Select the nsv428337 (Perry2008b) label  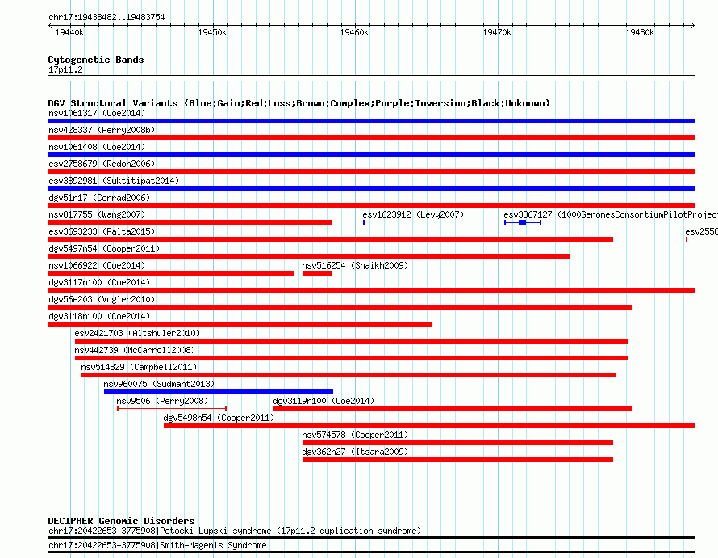(x=102, y=130)
